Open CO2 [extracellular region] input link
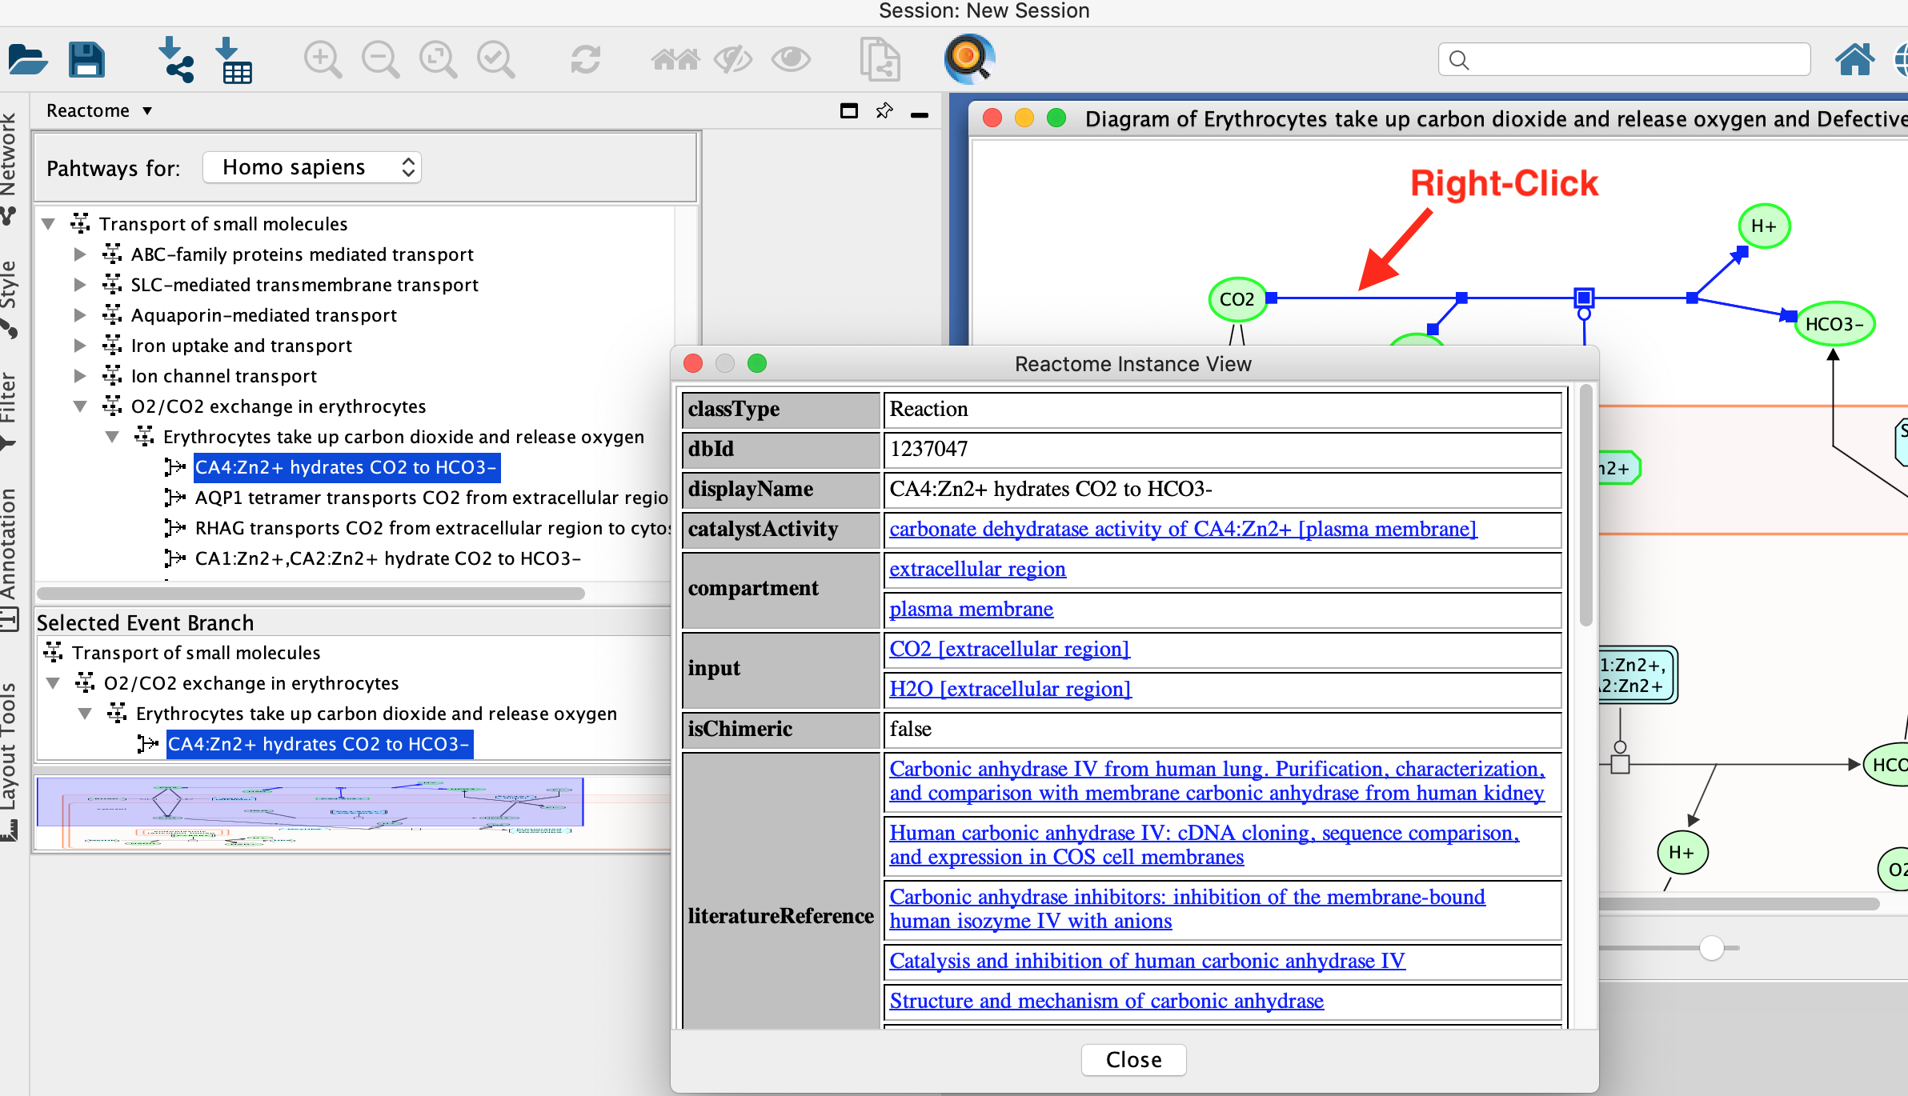Image resolution: width=1908 pixels, height=1096 pixels. (x=1009, y=649)
